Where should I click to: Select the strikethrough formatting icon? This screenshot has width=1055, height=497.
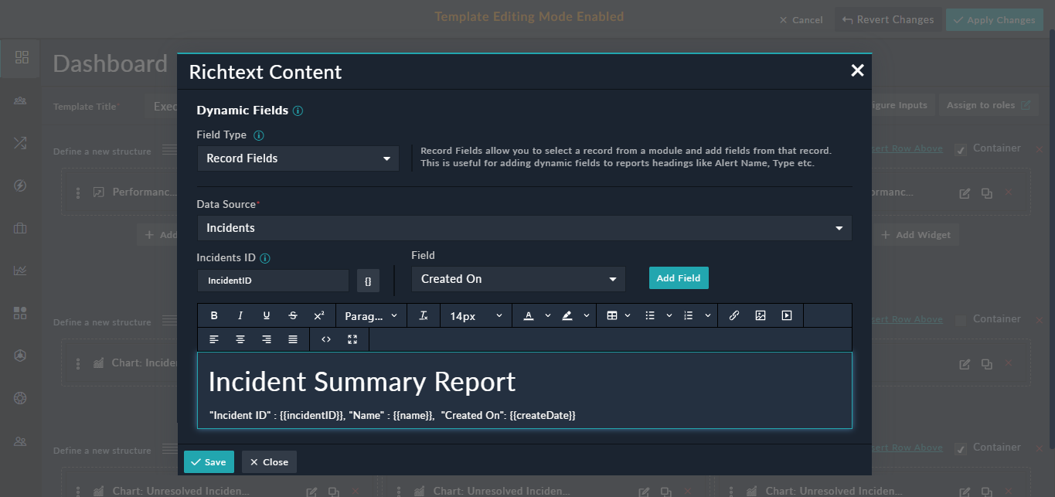[x=293, y=315]
